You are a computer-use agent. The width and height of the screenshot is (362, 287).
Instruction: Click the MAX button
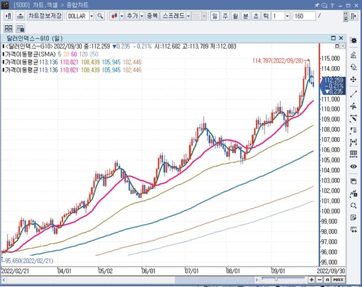tap(338, 280)
